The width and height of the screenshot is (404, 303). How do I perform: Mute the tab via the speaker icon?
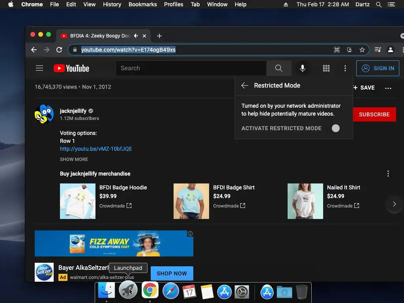point(136,36)
